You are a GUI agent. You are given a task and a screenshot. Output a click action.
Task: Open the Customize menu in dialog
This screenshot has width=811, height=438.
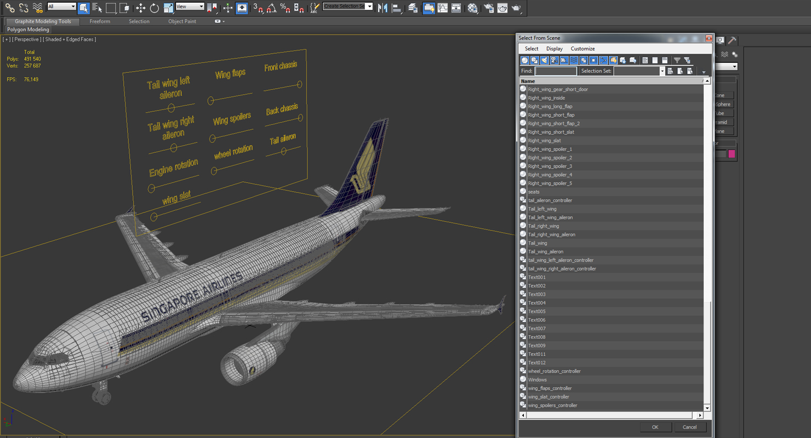582,49
